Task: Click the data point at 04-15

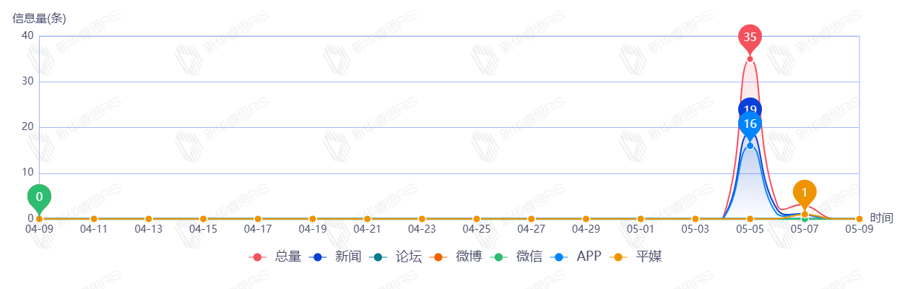Action: click(x=203, y=219)
